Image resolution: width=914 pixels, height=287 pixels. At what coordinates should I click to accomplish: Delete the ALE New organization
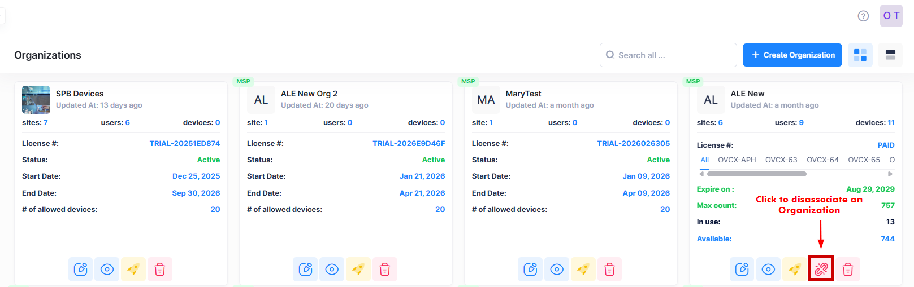pyautogui.click(x=847, y=270)
